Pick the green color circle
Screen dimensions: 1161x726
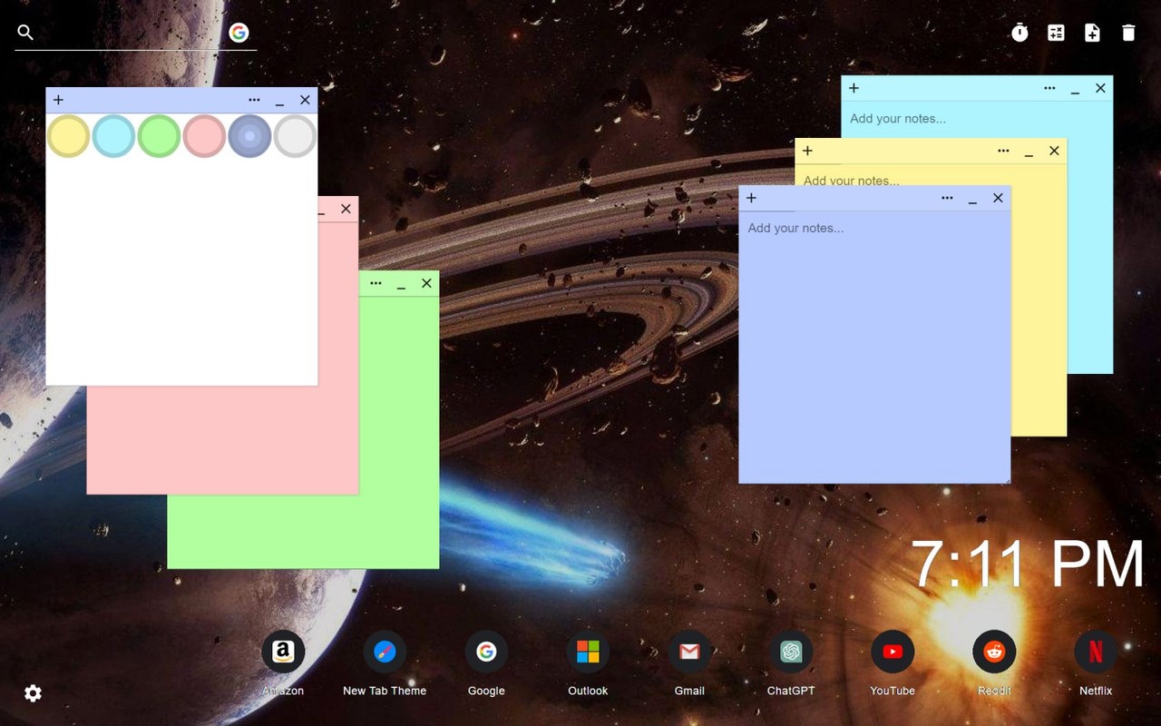point(159,136)
